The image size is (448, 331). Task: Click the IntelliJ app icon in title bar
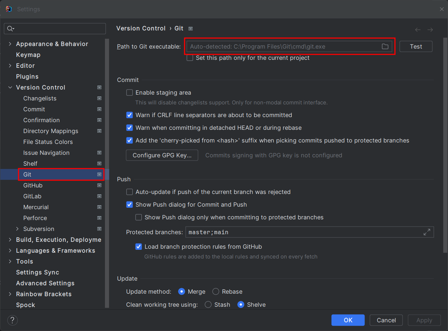coord(9,9)
